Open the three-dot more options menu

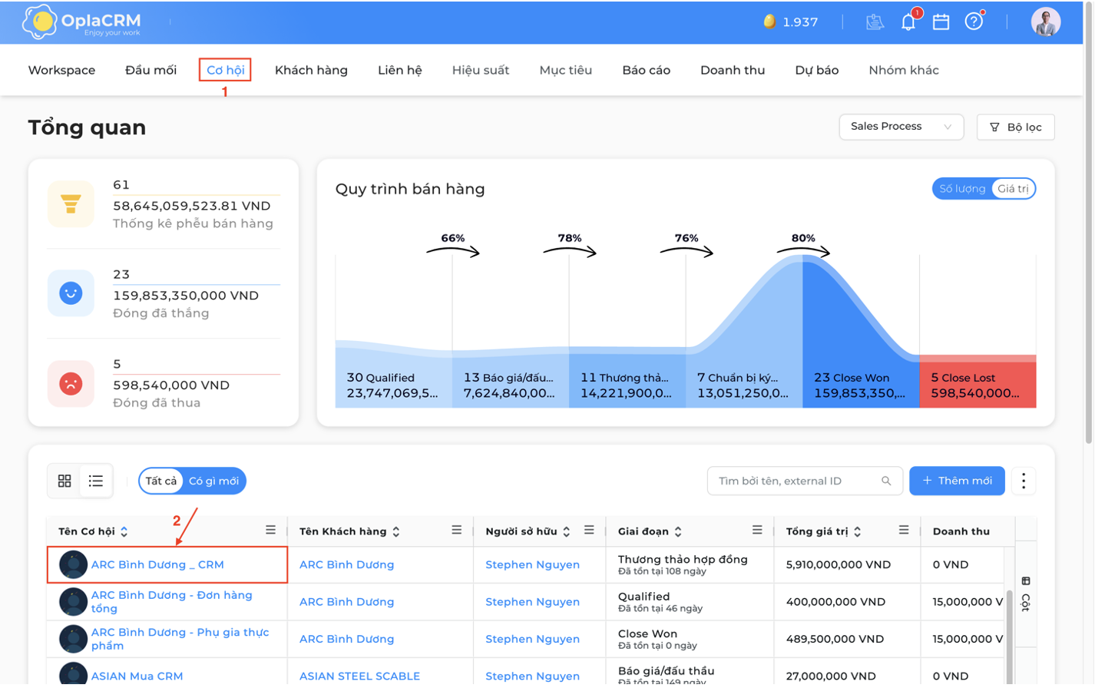(x=1024, y=481)
